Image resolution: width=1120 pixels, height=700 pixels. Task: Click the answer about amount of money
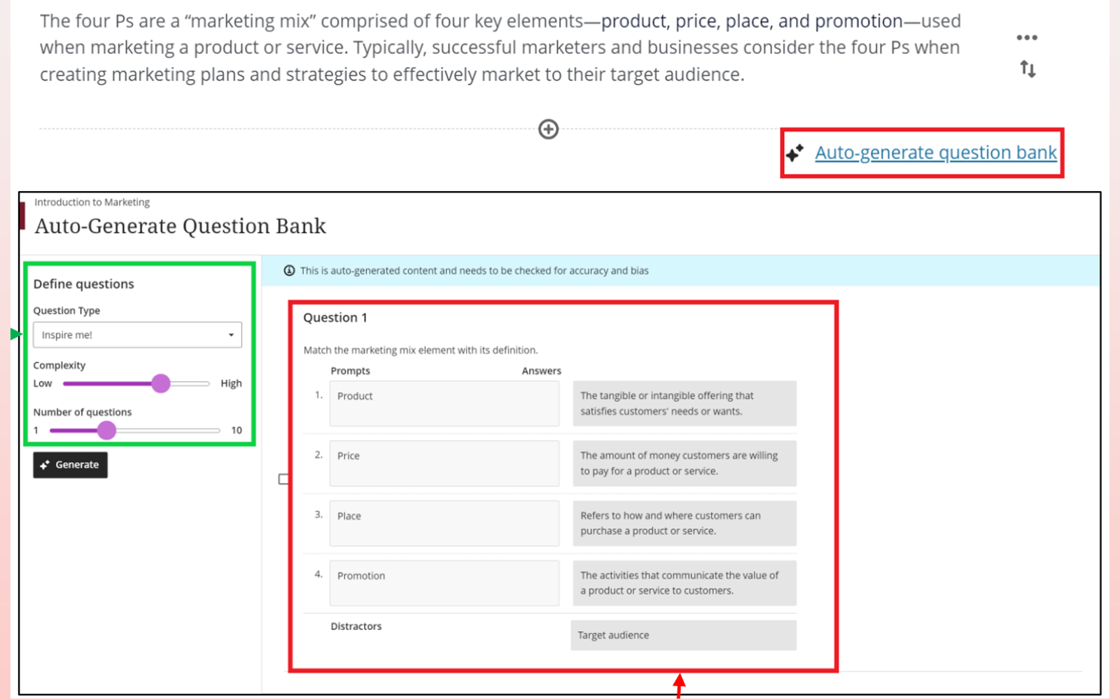pyautogui.click(x=684, y=463)
